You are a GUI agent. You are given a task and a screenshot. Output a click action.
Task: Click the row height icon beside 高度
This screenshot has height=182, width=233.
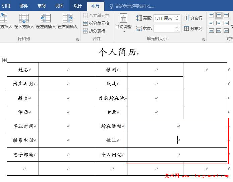coord(139,18)
